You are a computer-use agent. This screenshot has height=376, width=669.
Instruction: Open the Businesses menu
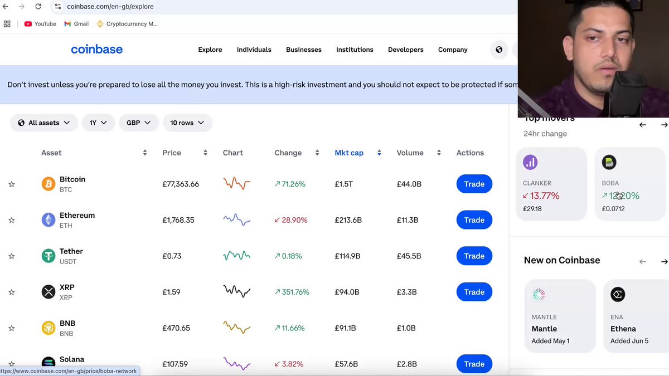pyautogui.click(x=304, y=50)
